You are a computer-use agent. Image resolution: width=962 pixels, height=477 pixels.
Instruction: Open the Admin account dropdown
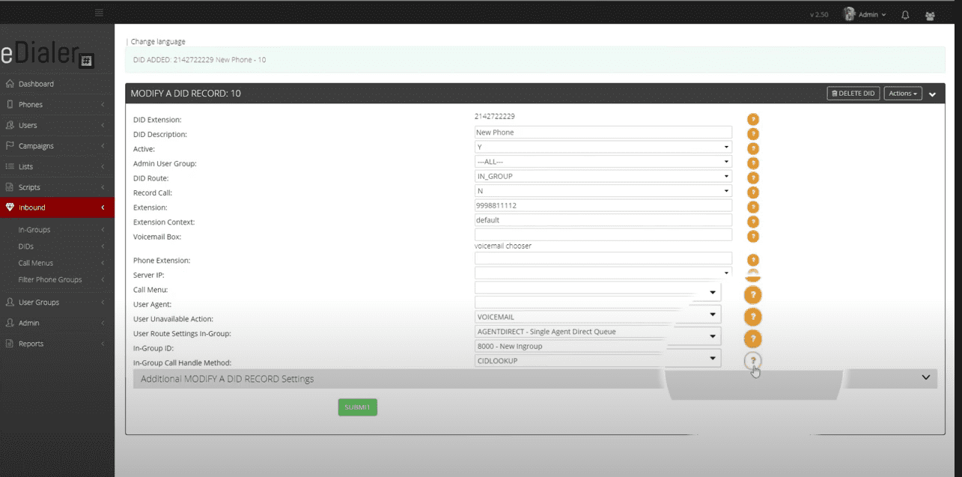[872, 14]
